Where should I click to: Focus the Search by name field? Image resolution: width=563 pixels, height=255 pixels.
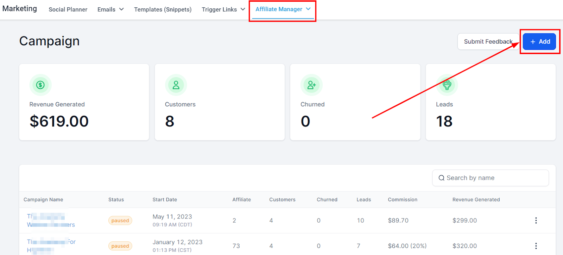coord(491,178)
